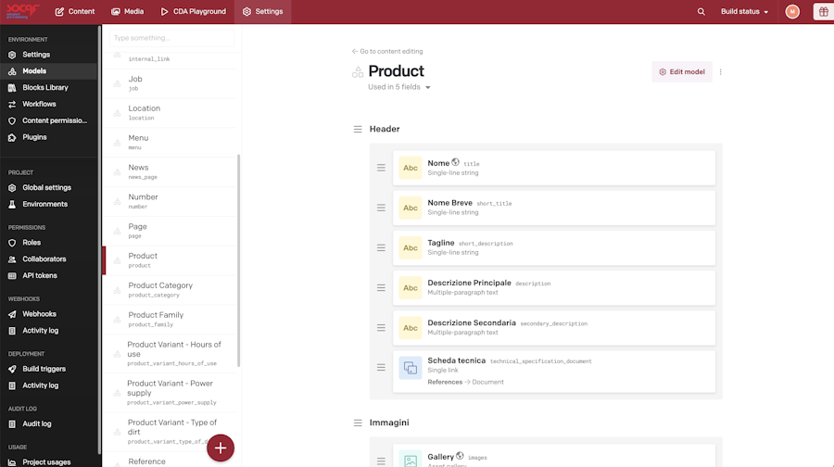Open Blocks Library in sidebar
Viewport: 834px width, 467px height.
48,88
